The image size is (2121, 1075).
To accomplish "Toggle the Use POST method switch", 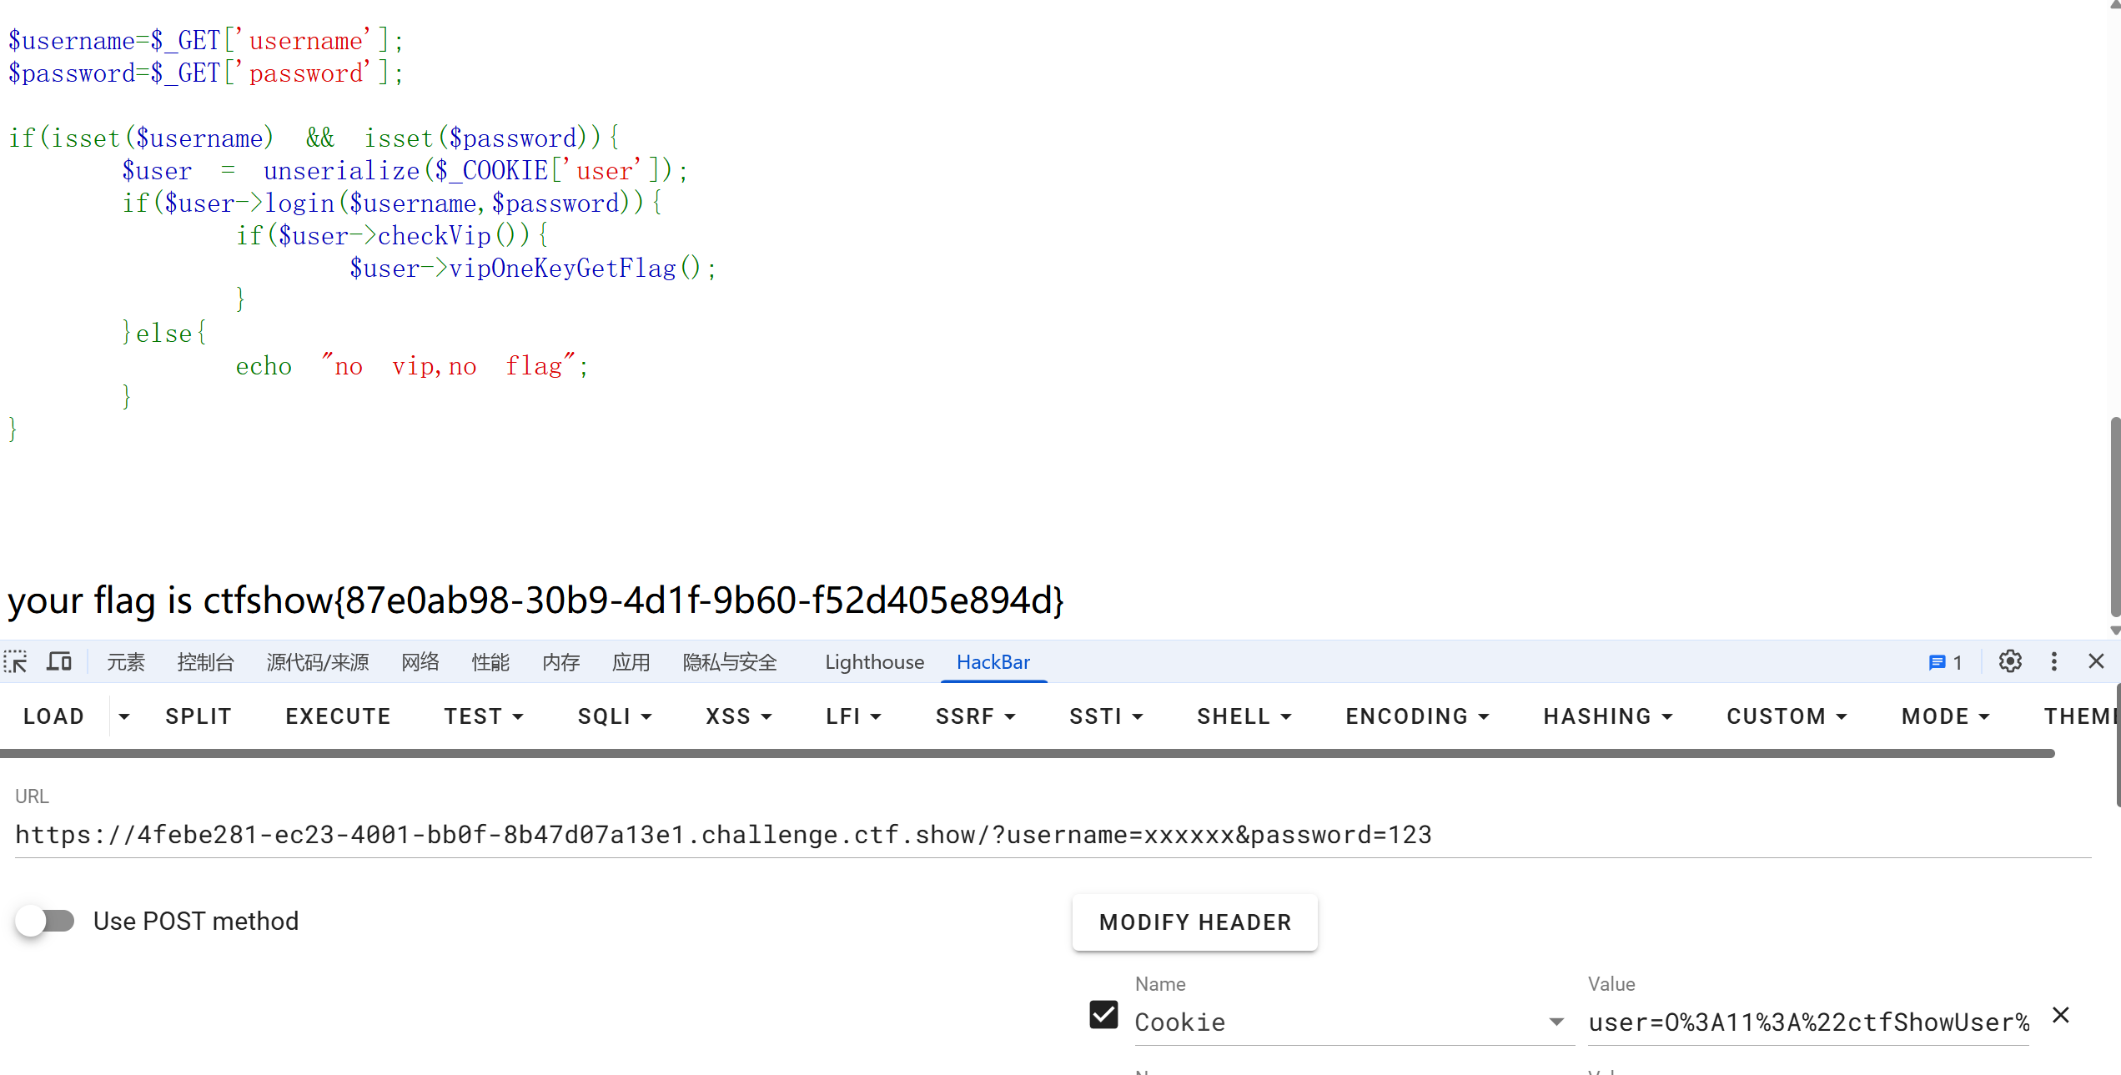I will click(45, 921).
